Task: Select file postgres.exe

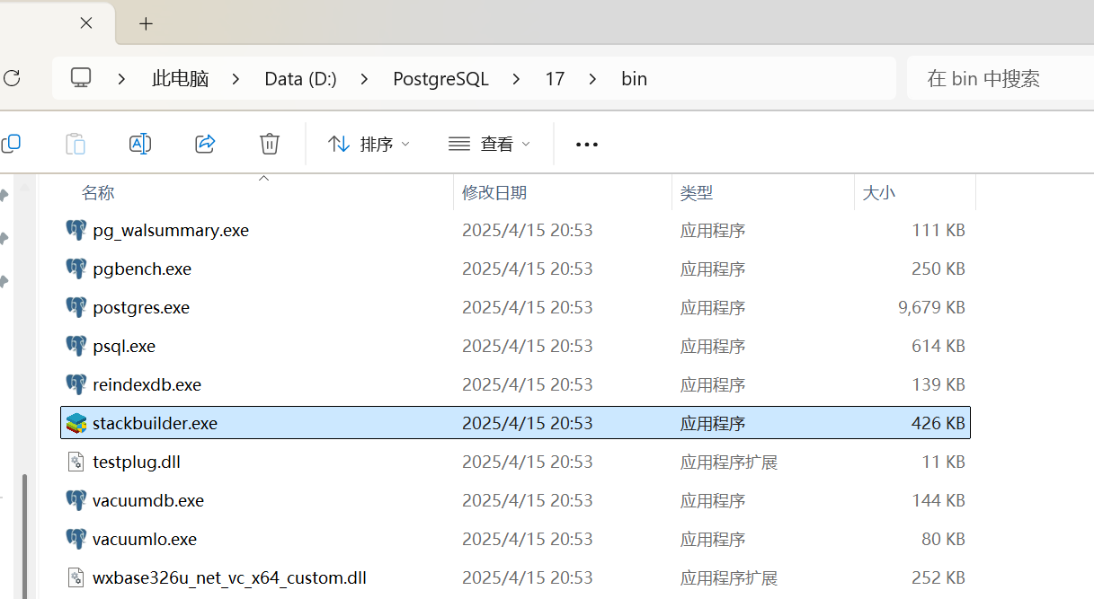Action: pyautogui.click(x=141, y=307)
